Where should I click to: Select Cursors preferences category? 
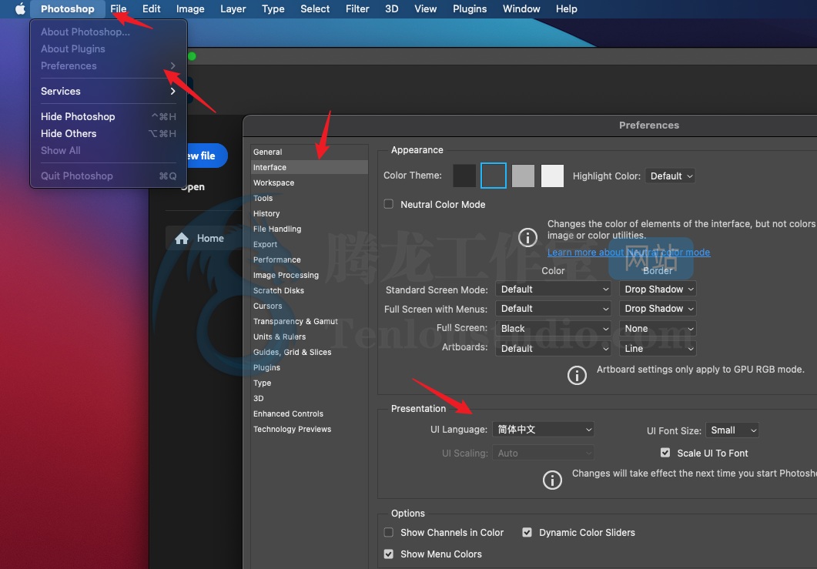[309, 306]
